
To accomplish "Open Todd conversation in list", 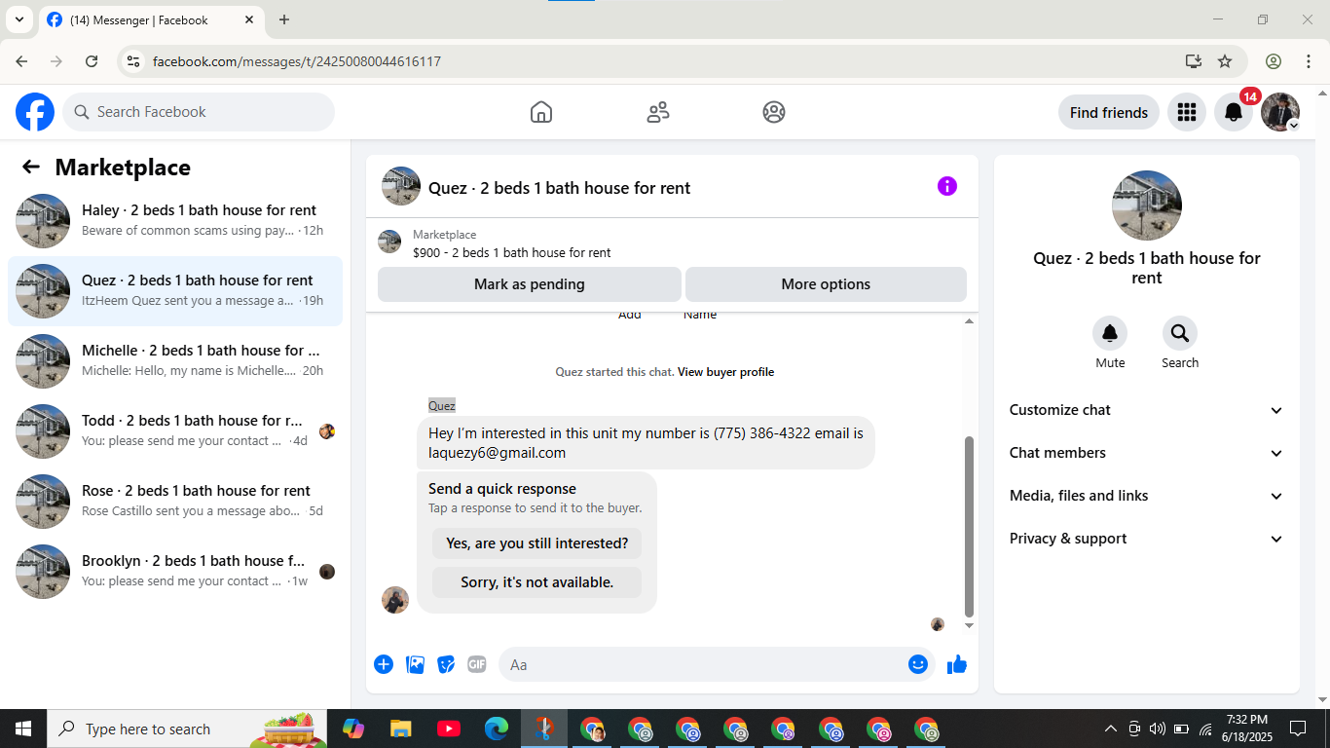I will coord(175,431).
